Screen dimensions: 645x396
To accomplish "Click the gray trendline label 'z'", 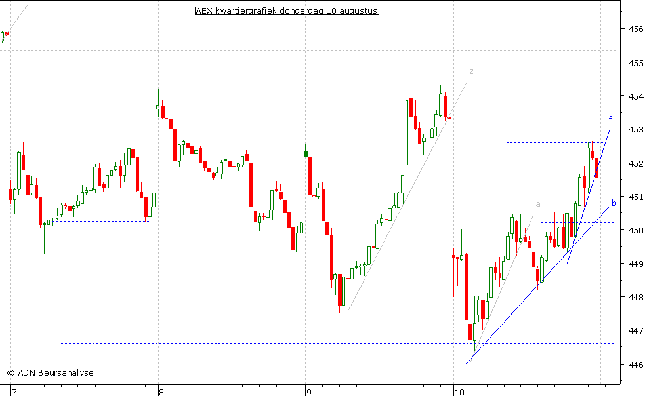I will coord(471,72).
